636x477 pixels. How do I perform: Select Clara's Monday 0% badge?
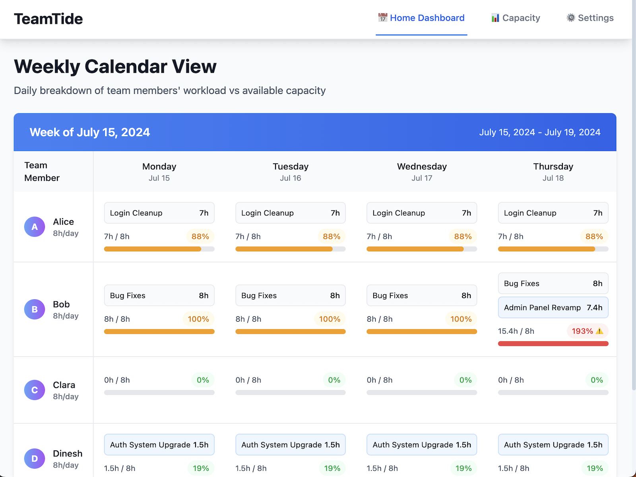click(x=203, y=380)
